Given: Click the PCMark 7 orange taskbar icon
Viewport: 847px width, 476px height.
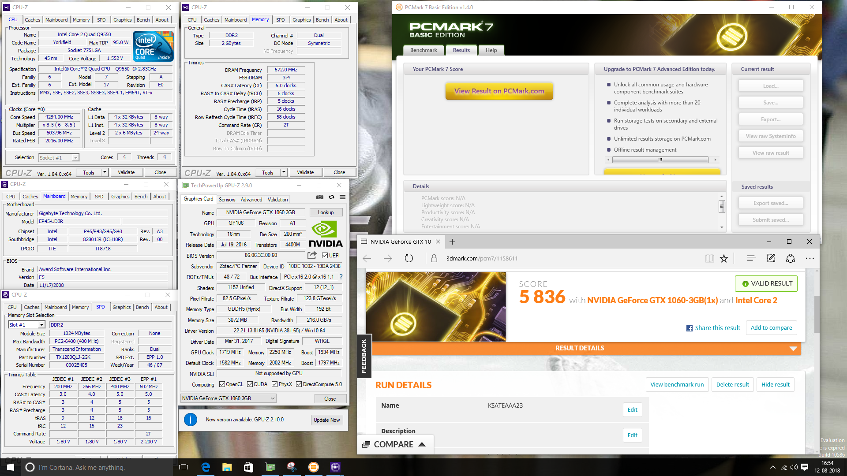Looking at the screenshot, I should (x=314, y=467).
